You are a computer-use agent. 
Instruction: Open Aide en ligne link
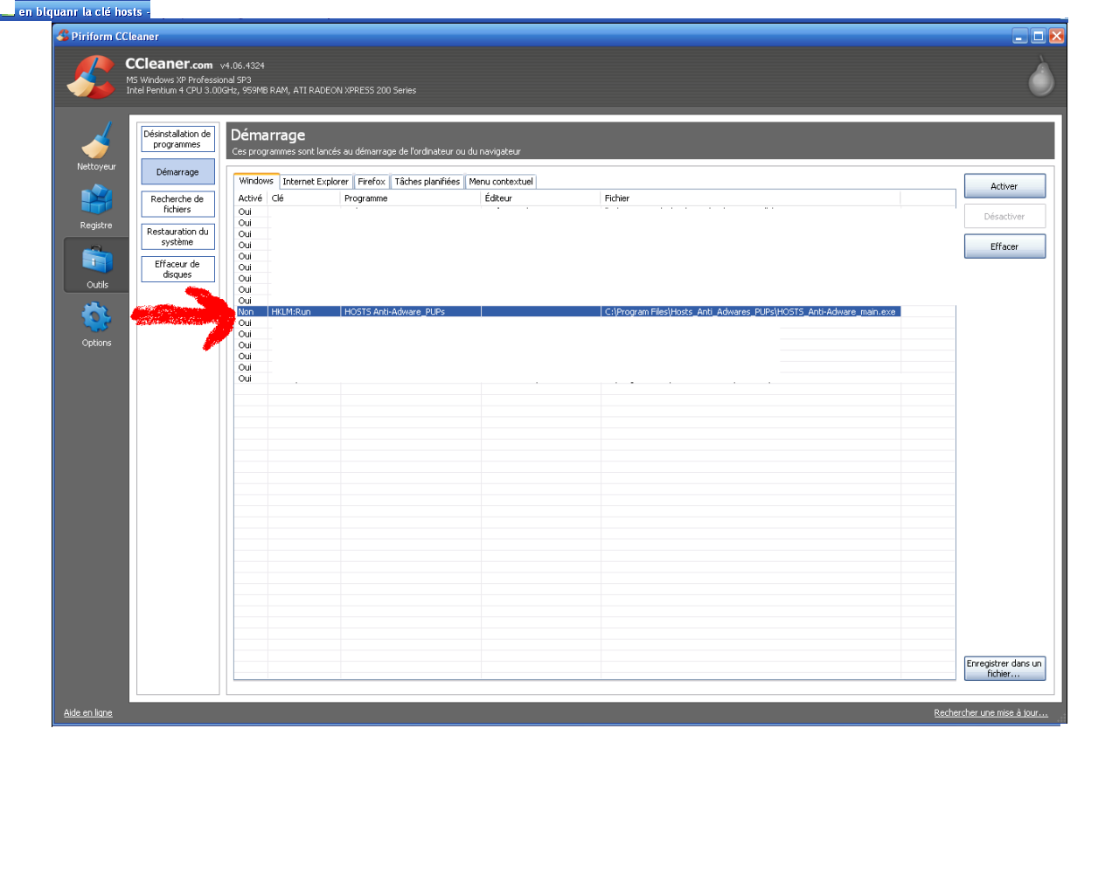pos(88,712)
